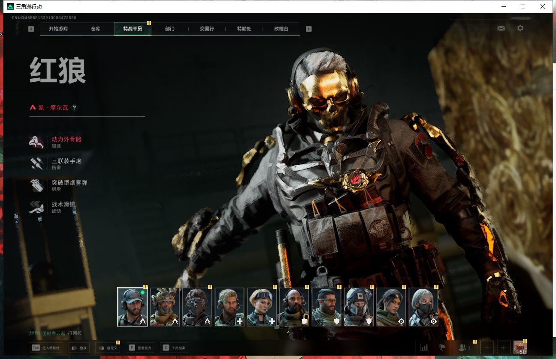Select the operator with cap and green dot

pyautogui.click(x=133, y=307)
